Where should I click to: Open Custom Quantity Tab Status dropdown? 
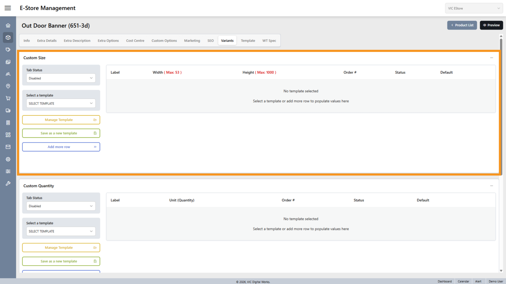coord(61,206)
